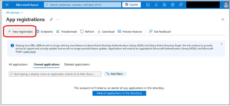
Task: Click the Refresh circular arrow icon
Action: click(82, 32)
